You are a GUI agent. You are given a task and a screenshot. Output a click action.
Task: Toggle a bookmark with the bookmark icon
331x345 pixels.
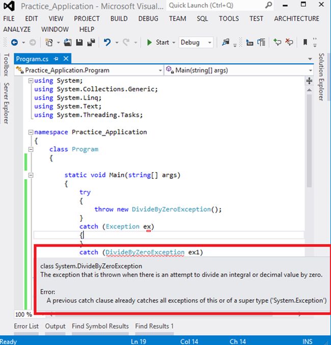pyautogui.click(x=305, y=42)
